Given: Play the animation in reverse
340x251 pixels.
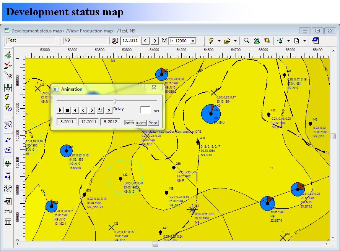Looking at the screenshot, I should coord(75,110).
